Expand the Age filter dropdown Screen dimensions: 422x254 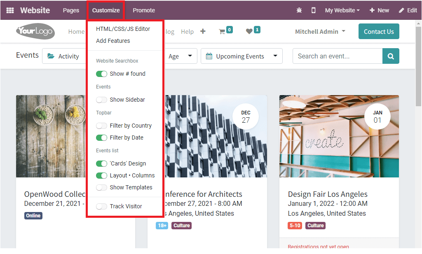click(x=181, y=56)
